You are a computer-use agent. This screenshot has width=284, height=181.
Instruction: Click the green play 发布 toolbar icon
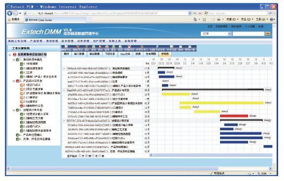point(94,47)
